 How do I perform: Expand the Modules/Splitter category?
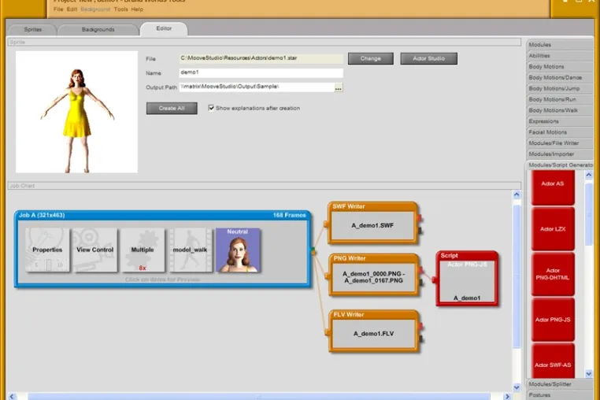coord(560,384)
